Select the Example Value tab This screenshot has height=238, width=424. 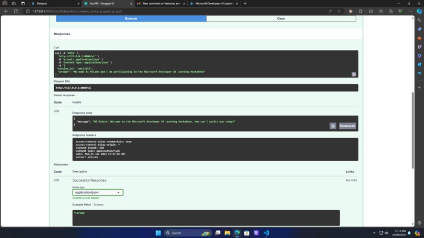click(82, 204)
